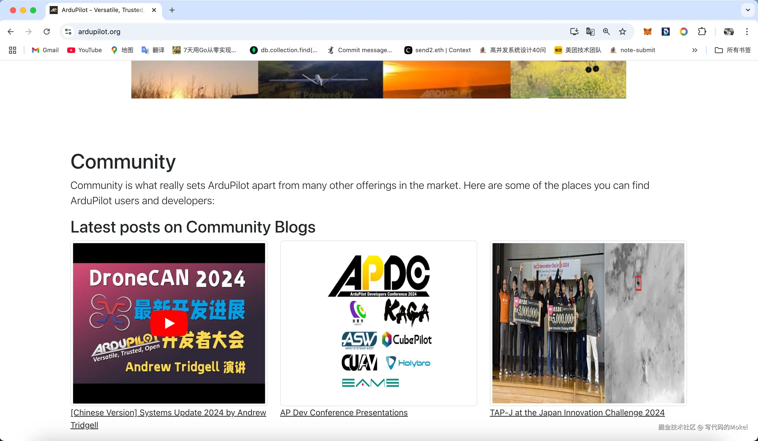Open the tab search dropdown arrow
Image resolution: width=758 pixels, height=441 pixels.
point(748,10)
